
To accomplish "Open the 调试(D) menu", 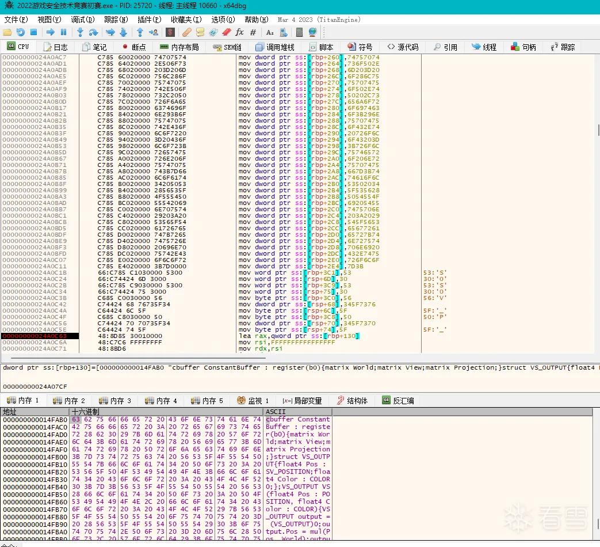I will click(83, 20).
